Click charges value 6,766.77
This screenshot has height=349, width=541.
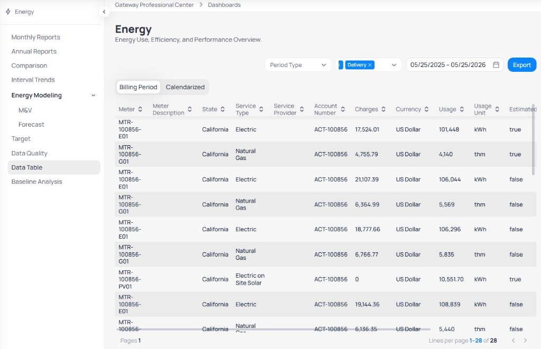pyautogui.click(x=367, y=254)
